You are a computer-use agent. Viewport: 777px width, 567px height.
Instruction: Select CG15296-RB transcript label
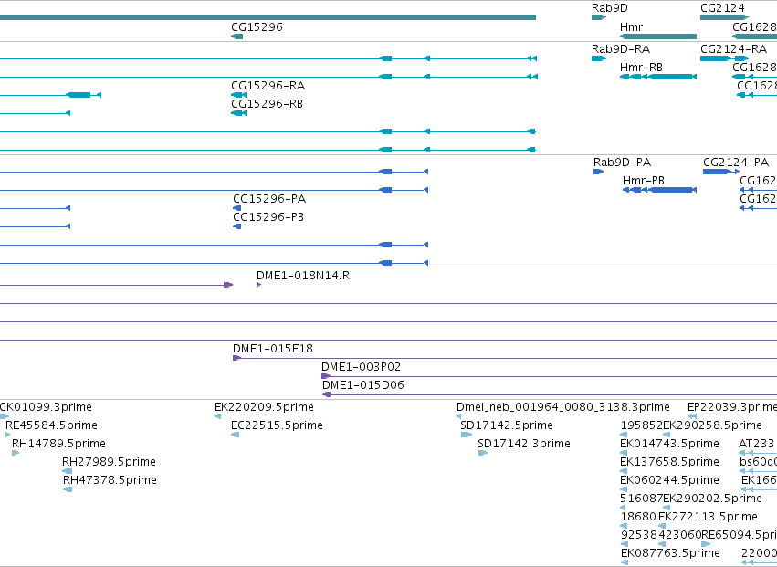267,104
